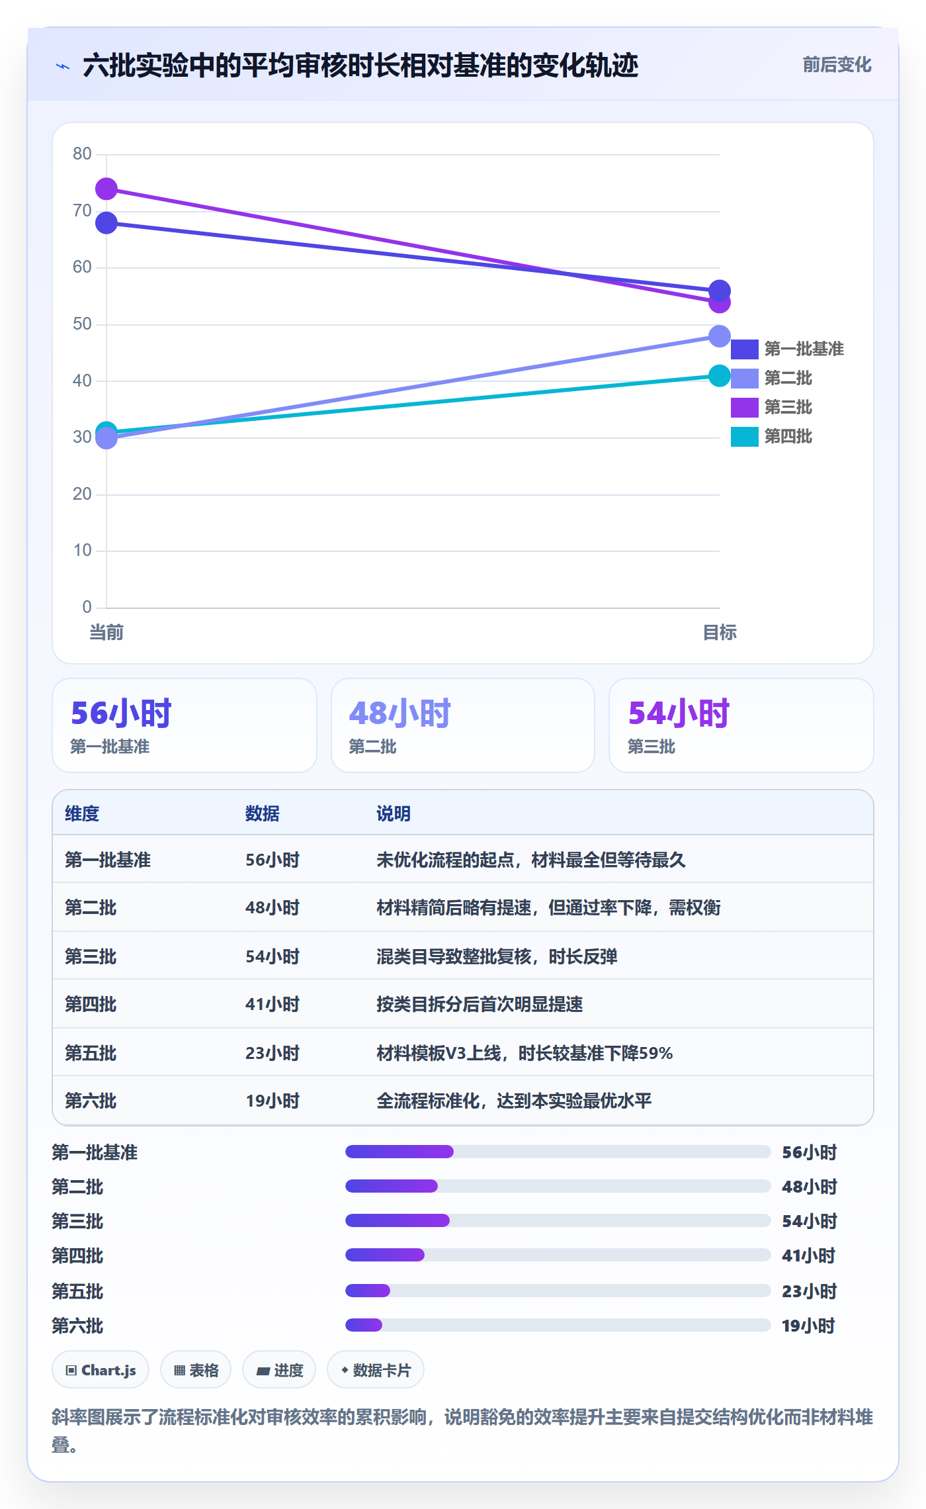
Task: Click the 数据 column header
Action: (x=263, y=813)
